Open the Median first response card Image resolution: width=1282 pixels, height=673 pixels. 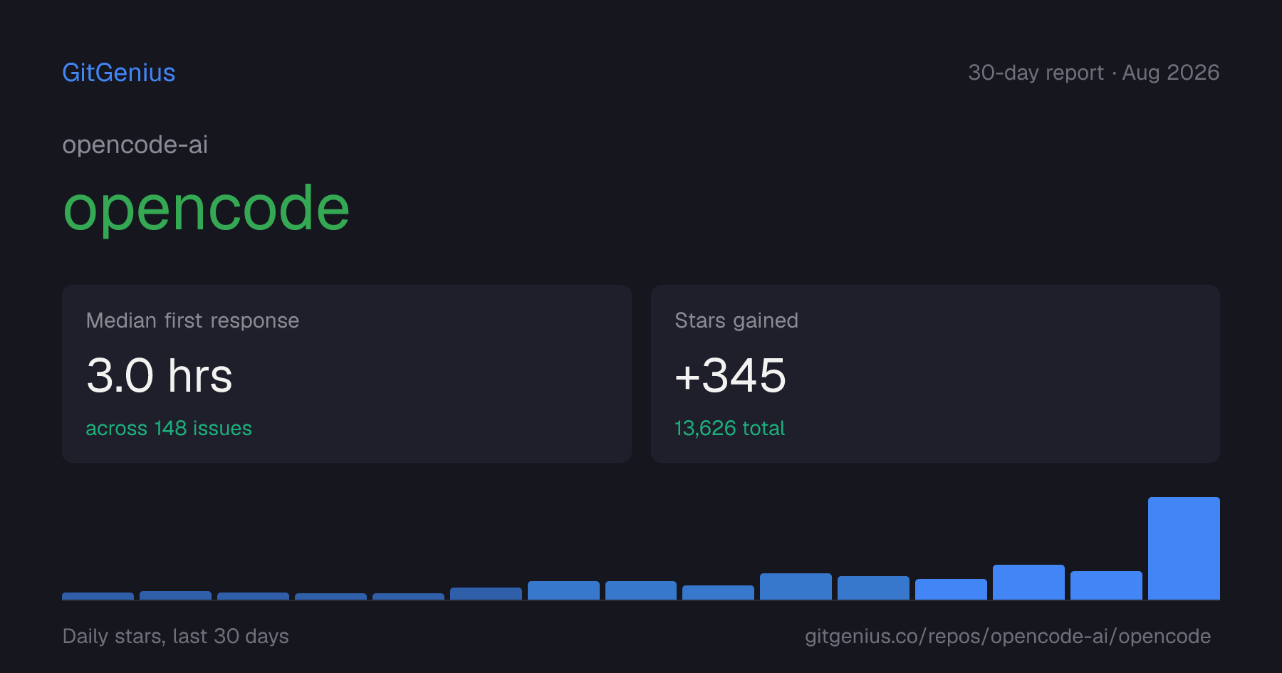[347, 374]
